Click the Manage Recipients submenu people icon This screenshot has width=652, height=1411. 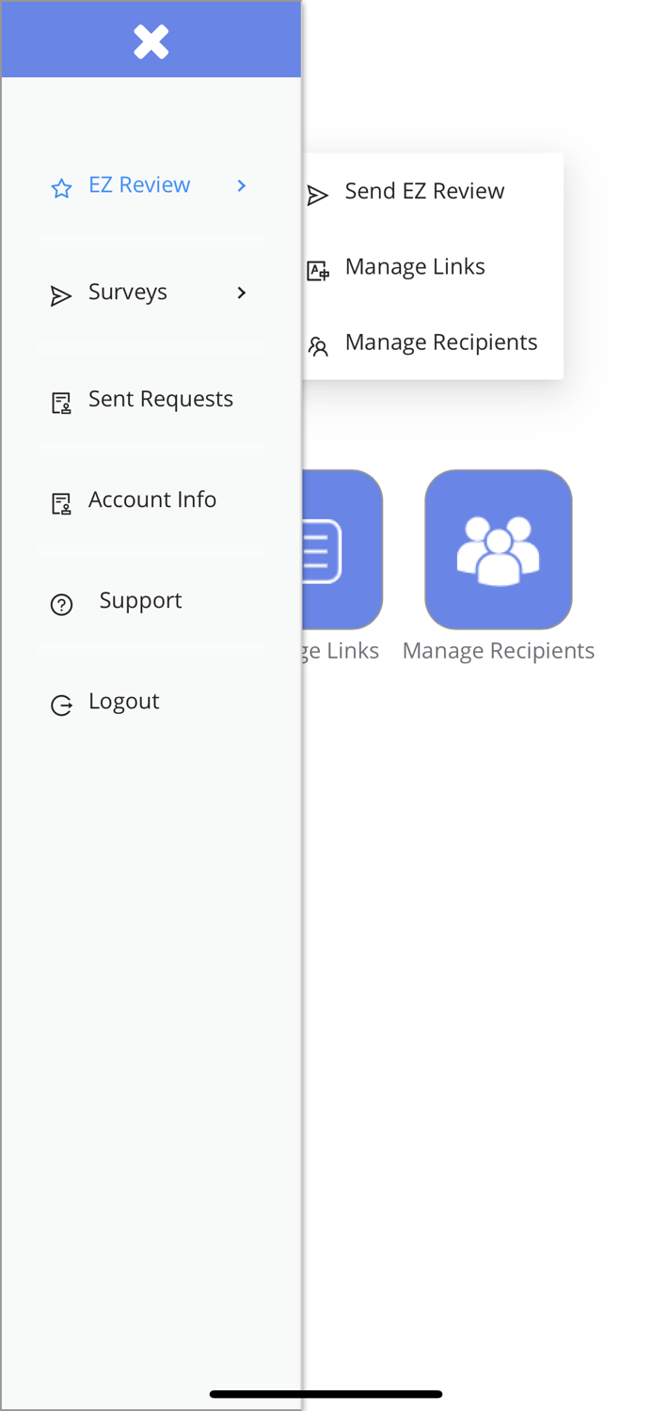[318, 347]
